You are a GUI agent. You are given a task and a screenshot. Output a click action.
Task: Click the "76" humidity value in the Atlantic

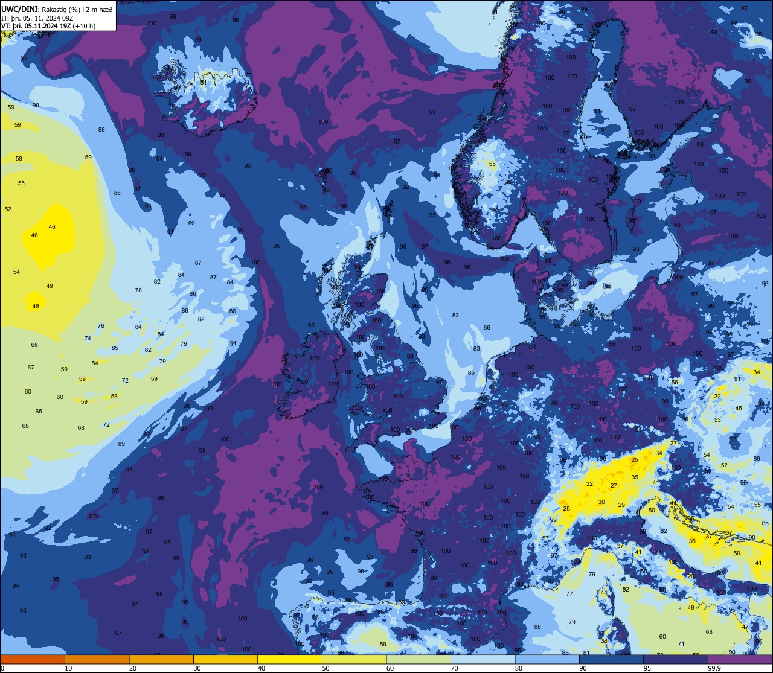tap(101, 326)
